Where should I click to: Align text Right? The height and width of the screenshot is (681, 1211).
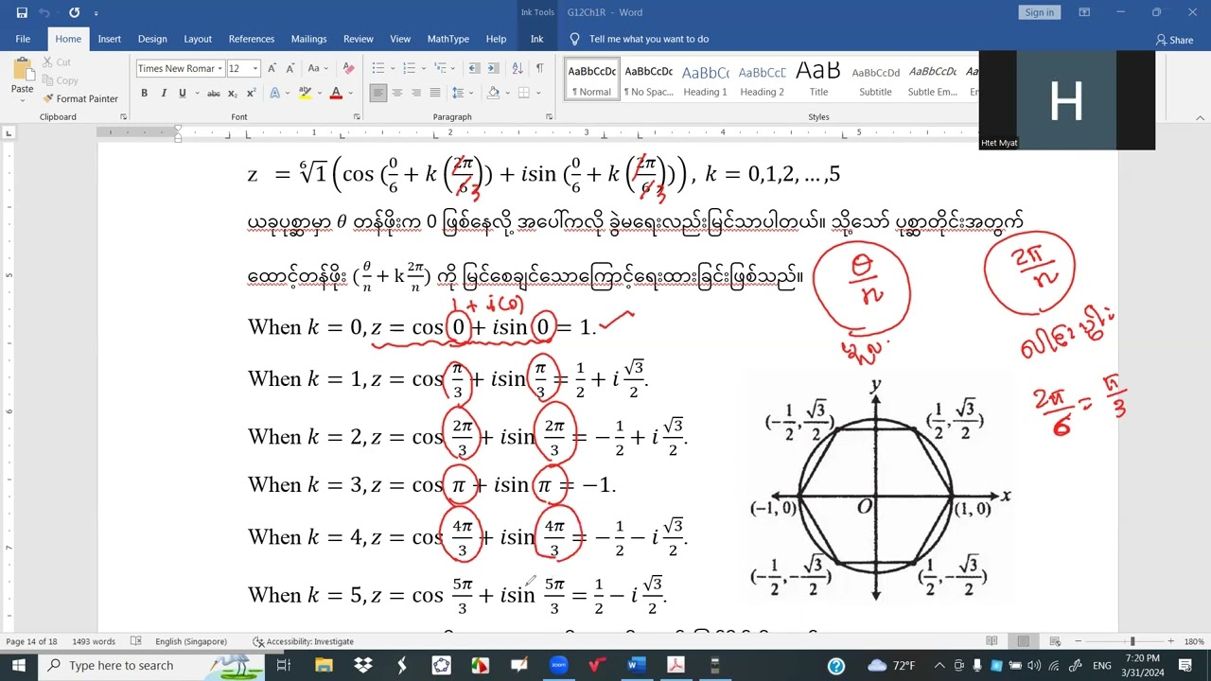[x=416, y=93]
